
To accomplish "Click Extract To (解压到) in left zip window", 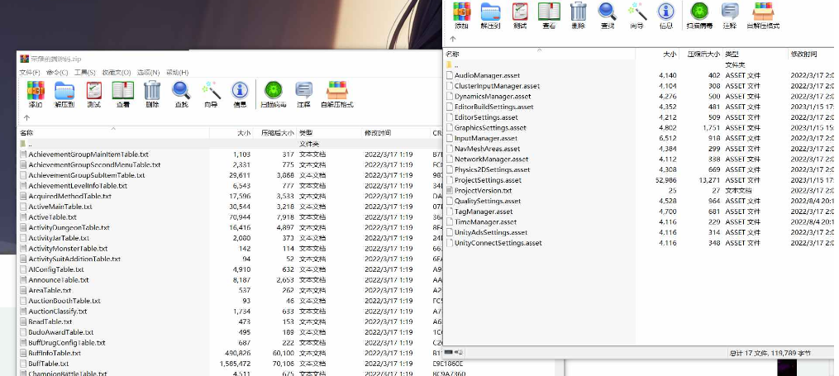I will pos(64,93).
